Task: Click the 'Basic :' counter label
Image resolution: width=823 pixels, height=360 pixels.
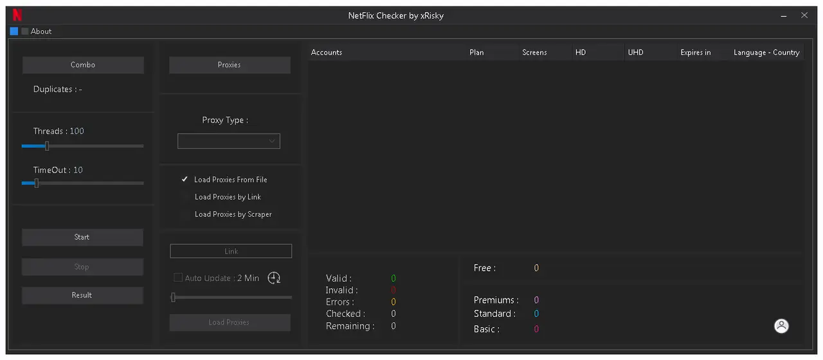Action: [x=487, y=329]
